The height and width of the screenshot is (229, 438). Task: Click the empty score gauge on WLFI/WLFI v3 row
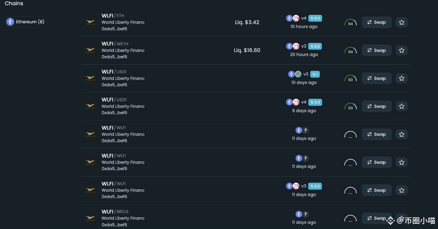[351, 190]
